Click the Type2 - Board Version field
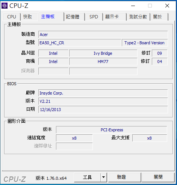 [x=145, y=43]
